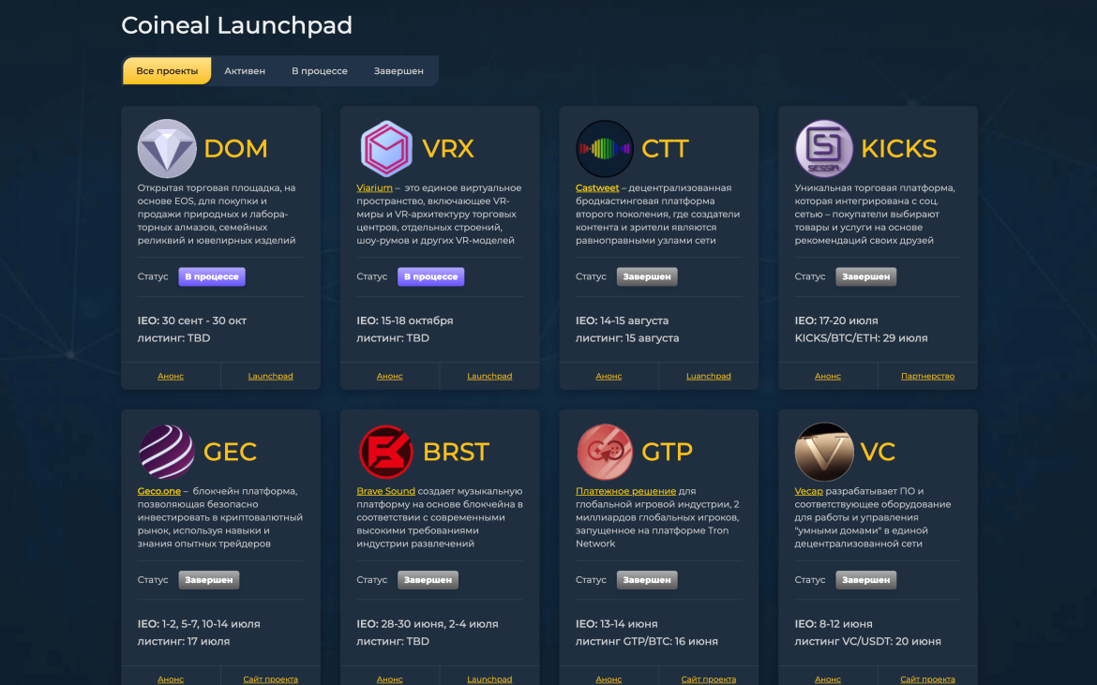Click 'IEO: 28-30 июня, 2-4 июля' text
Screen dimensions: 1097x685
427,624
